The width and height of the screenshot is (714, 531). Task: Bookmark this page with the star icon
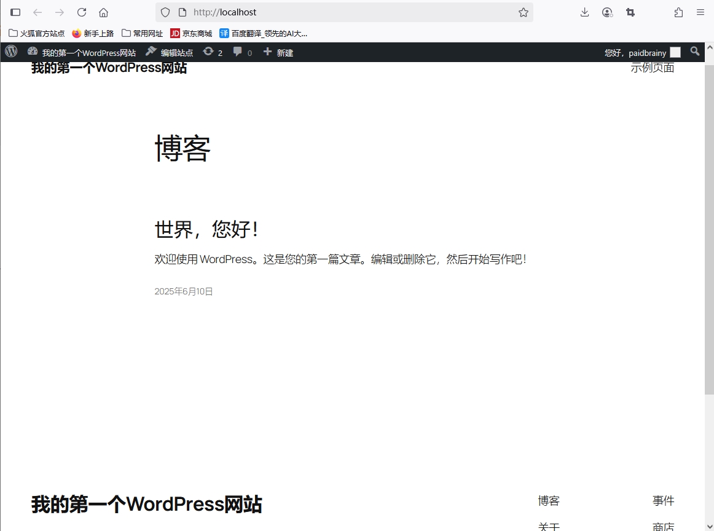[x=524, y=12]
